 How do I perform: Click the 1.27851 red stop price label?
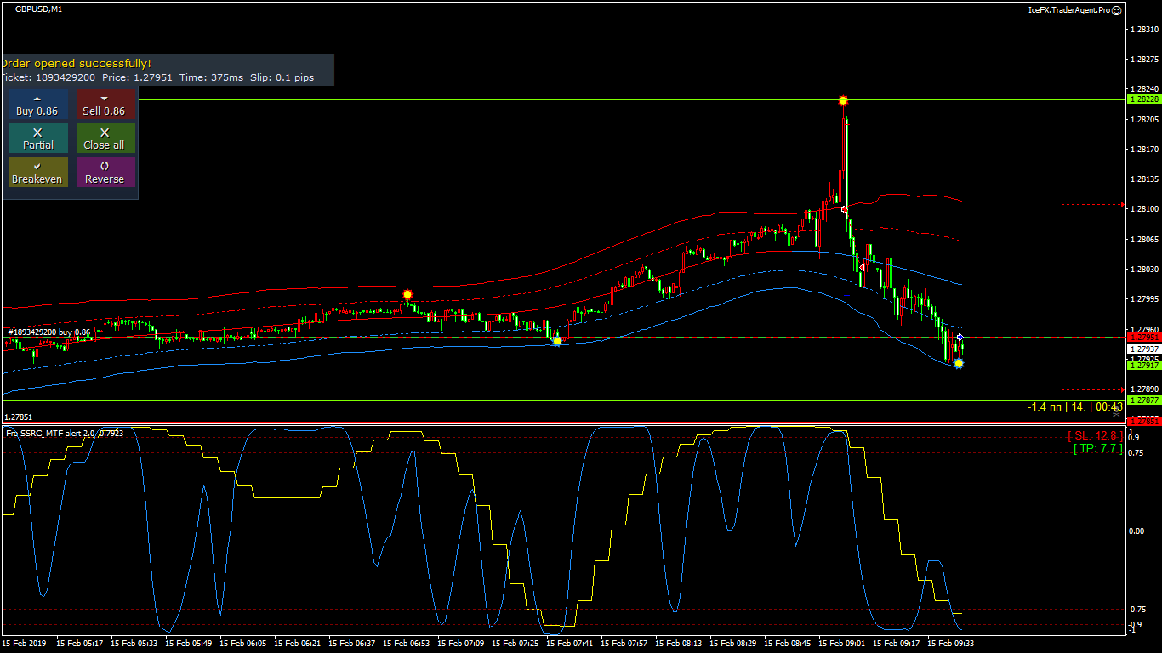tap(1143, 421)
